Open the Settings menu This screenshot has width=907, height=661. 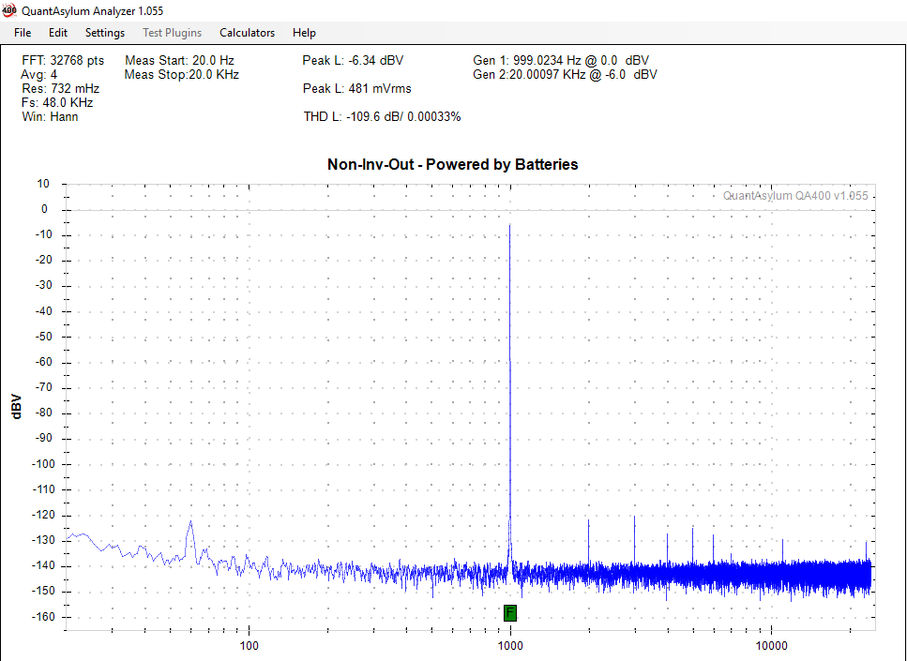coord(105,33)
